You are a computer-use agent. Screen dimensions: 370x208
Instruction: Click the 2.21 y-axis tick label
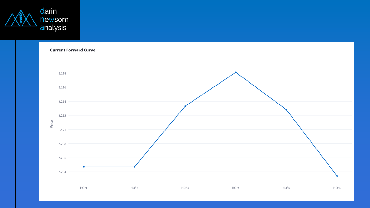[63, 130]
